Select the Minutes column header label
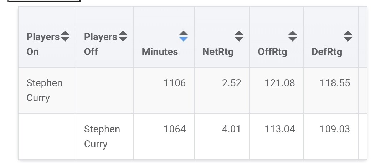The height and width of the screenshot is (163, 381). click(160, 52)
